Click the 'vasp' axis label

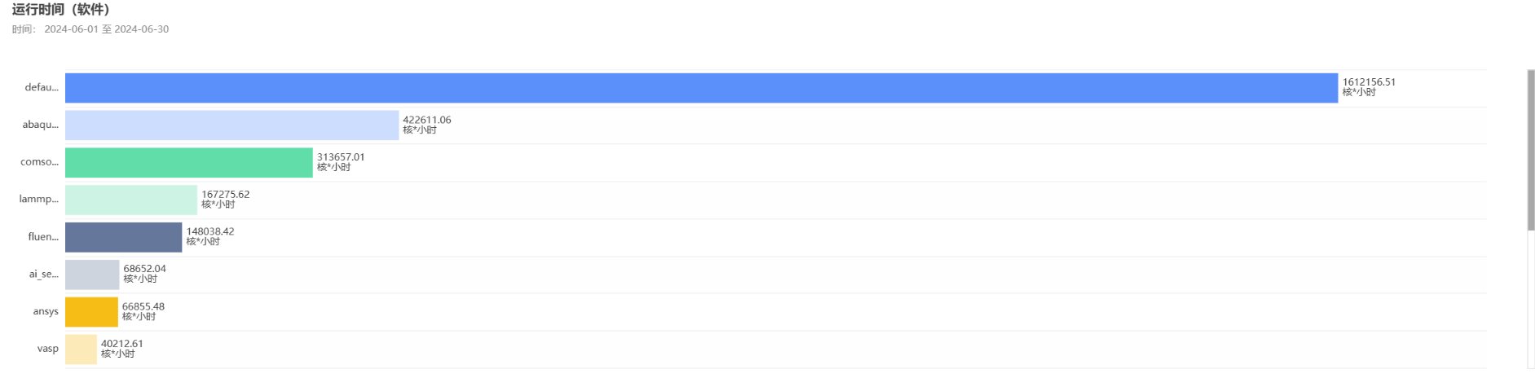click(48, 349)
